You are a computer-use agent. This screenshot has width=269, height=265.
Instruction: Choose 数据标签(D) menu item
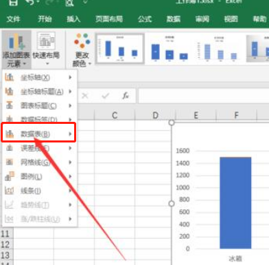point(39,119)
